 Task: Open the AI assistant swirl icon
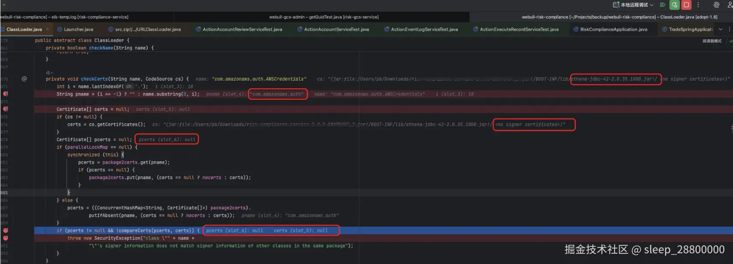pos(716,5)
